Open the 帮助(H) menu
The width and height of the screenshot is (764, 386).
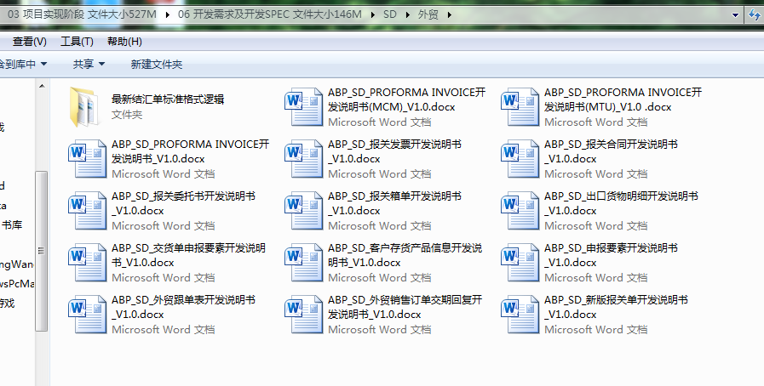click(x=124, y=42)
